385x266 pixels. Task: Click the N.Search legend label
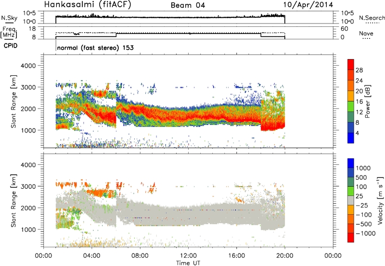coord(372,18)
